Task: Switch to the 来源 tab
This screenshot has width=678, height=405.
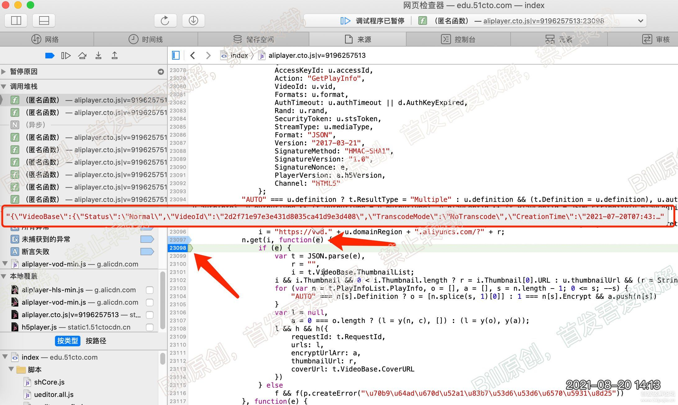Action: coord(358,39)
